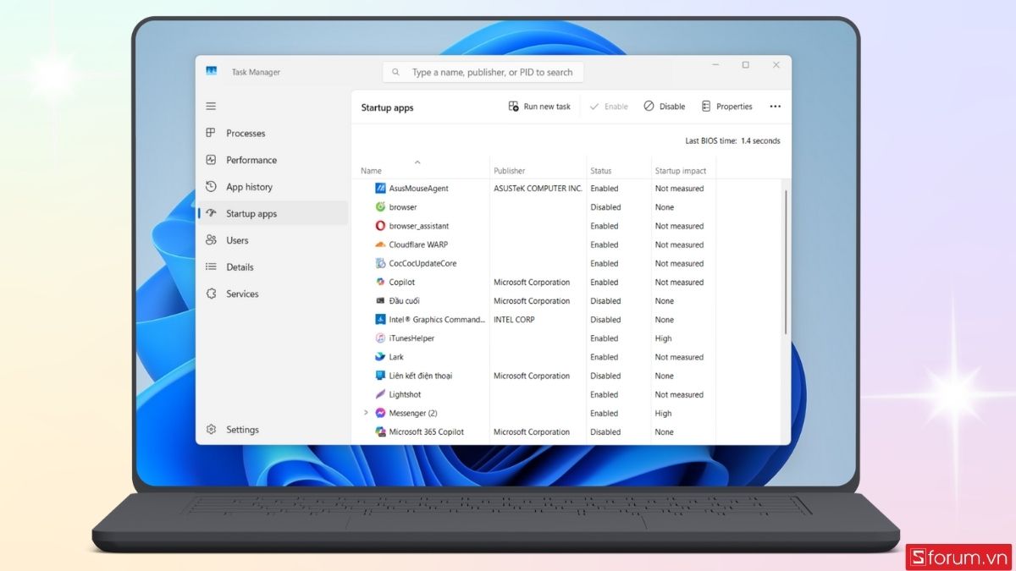
Task: Click the Microsoft 365 Copilot icon
Action: (x=380, y=431)
